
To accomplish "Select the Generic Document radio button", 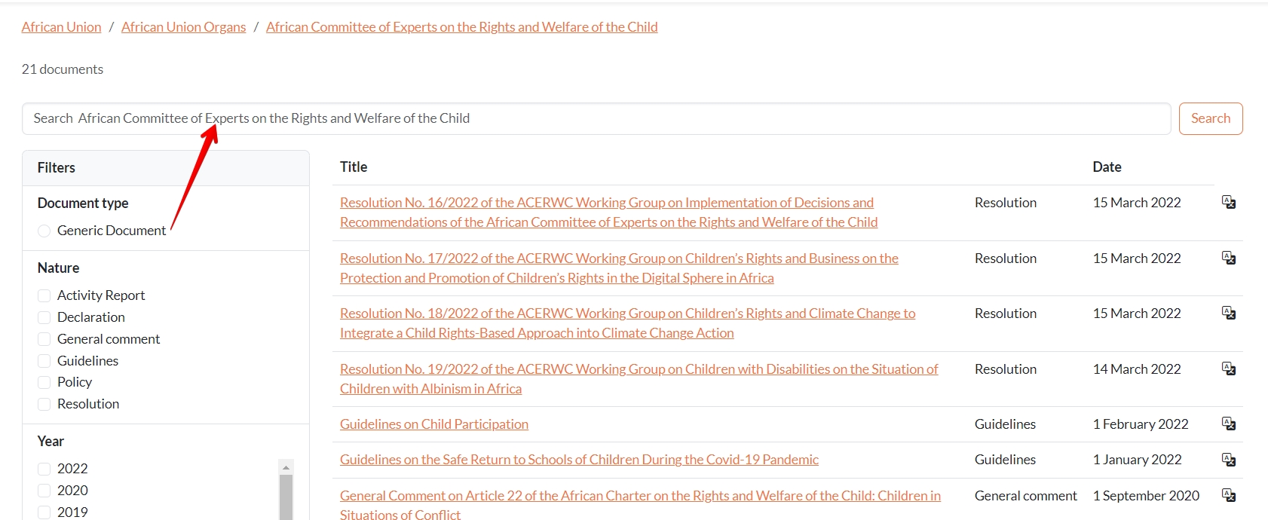I will pos(44,231).
